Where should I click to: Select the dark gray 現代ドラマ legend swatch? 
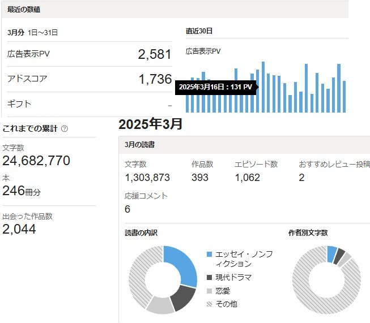[210, 277]
